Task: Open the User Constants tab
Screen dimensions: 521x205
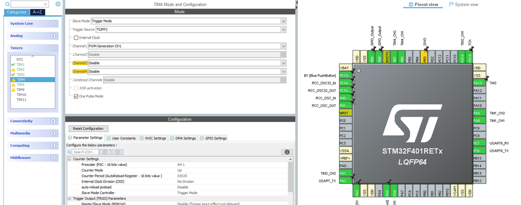Action: click(x=122, y=138)
